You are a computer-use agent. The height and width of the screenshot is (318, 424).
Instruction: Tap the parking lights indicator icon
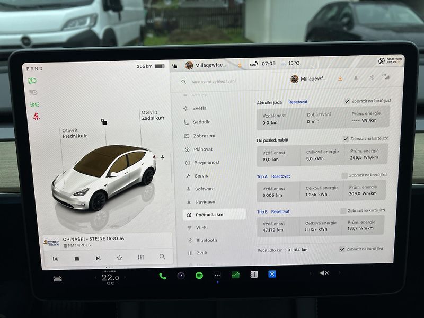[34, 104]
